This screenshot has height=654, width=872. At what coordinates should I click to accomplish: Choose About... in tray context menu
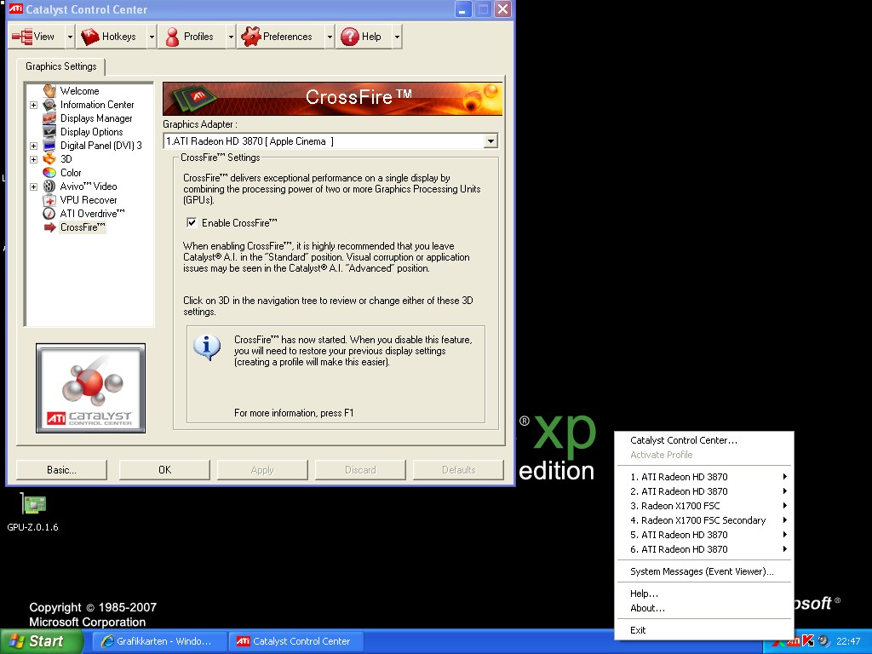[703, 608]
